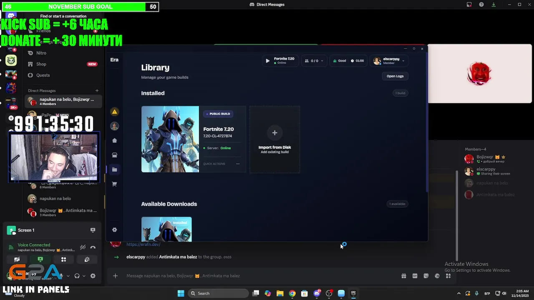Image resolution: width=534 pixels, height=300 pixels.
Task: Open soundboard button in voice panel
Action: [87, 259]
